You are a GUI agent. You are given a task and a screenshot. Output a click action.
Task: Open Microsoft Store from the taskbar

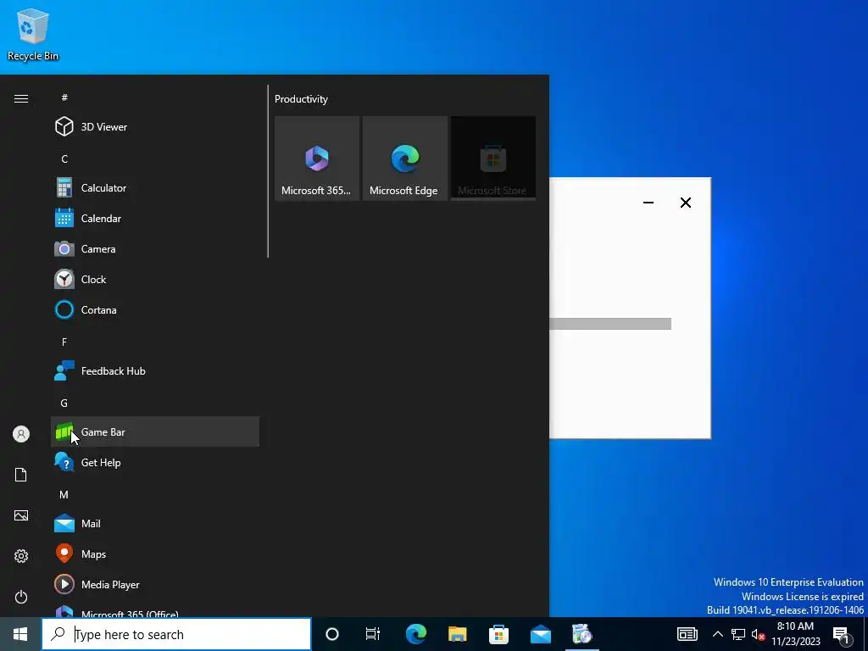click(498, 634)
